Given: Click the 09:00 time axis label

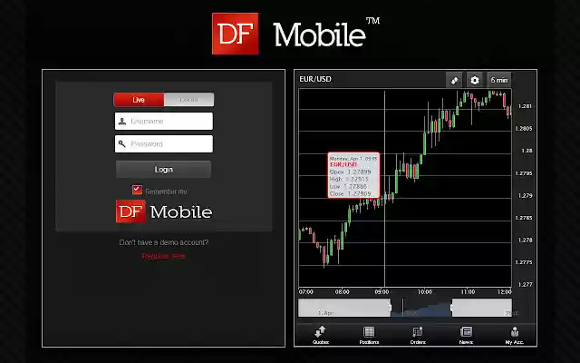Looking at the screenshot, I should [x=382, y=292].
